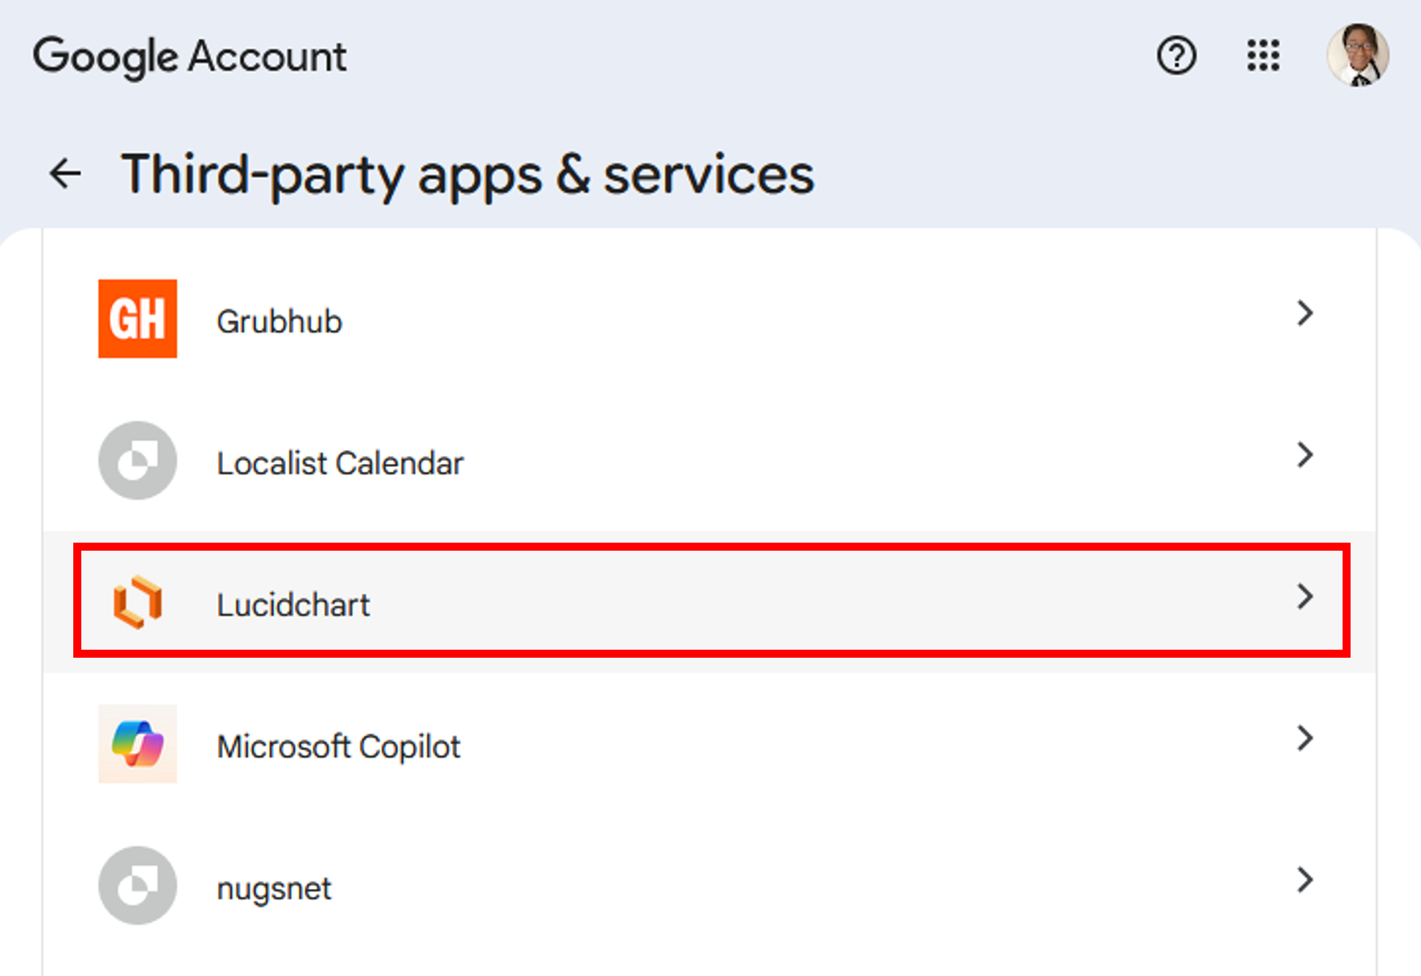The image size is (1421, 976).
Task: Open the Microsoft Copilot entry
Action: click(709, 744)
